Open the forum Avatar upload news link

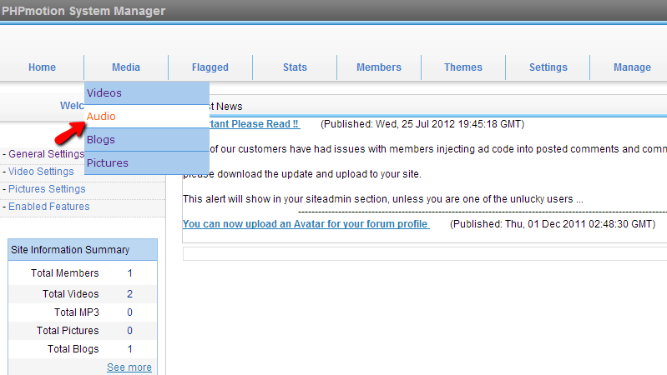point(306,224)
